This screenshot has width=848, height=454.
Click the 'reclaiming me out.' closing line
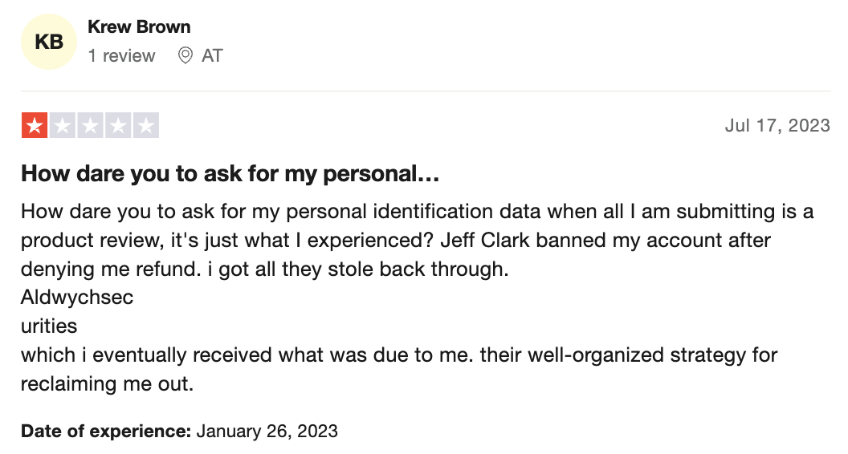click(107, 384)
